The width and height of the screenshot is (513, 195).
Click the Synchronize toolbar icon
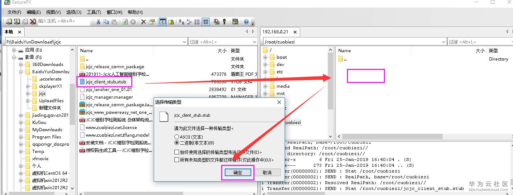pyautogui.click(x=216, y=21)
